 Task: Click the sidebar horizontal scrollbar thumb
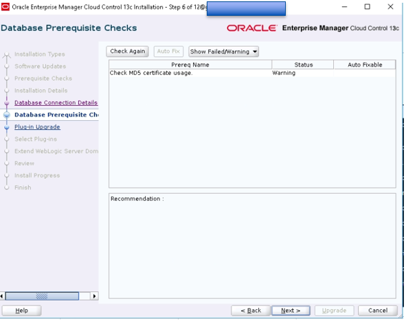click(x=42, y=296)
